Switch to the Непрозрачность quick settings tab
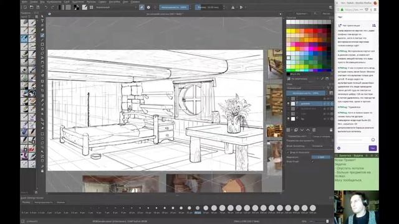 (44, 202)
